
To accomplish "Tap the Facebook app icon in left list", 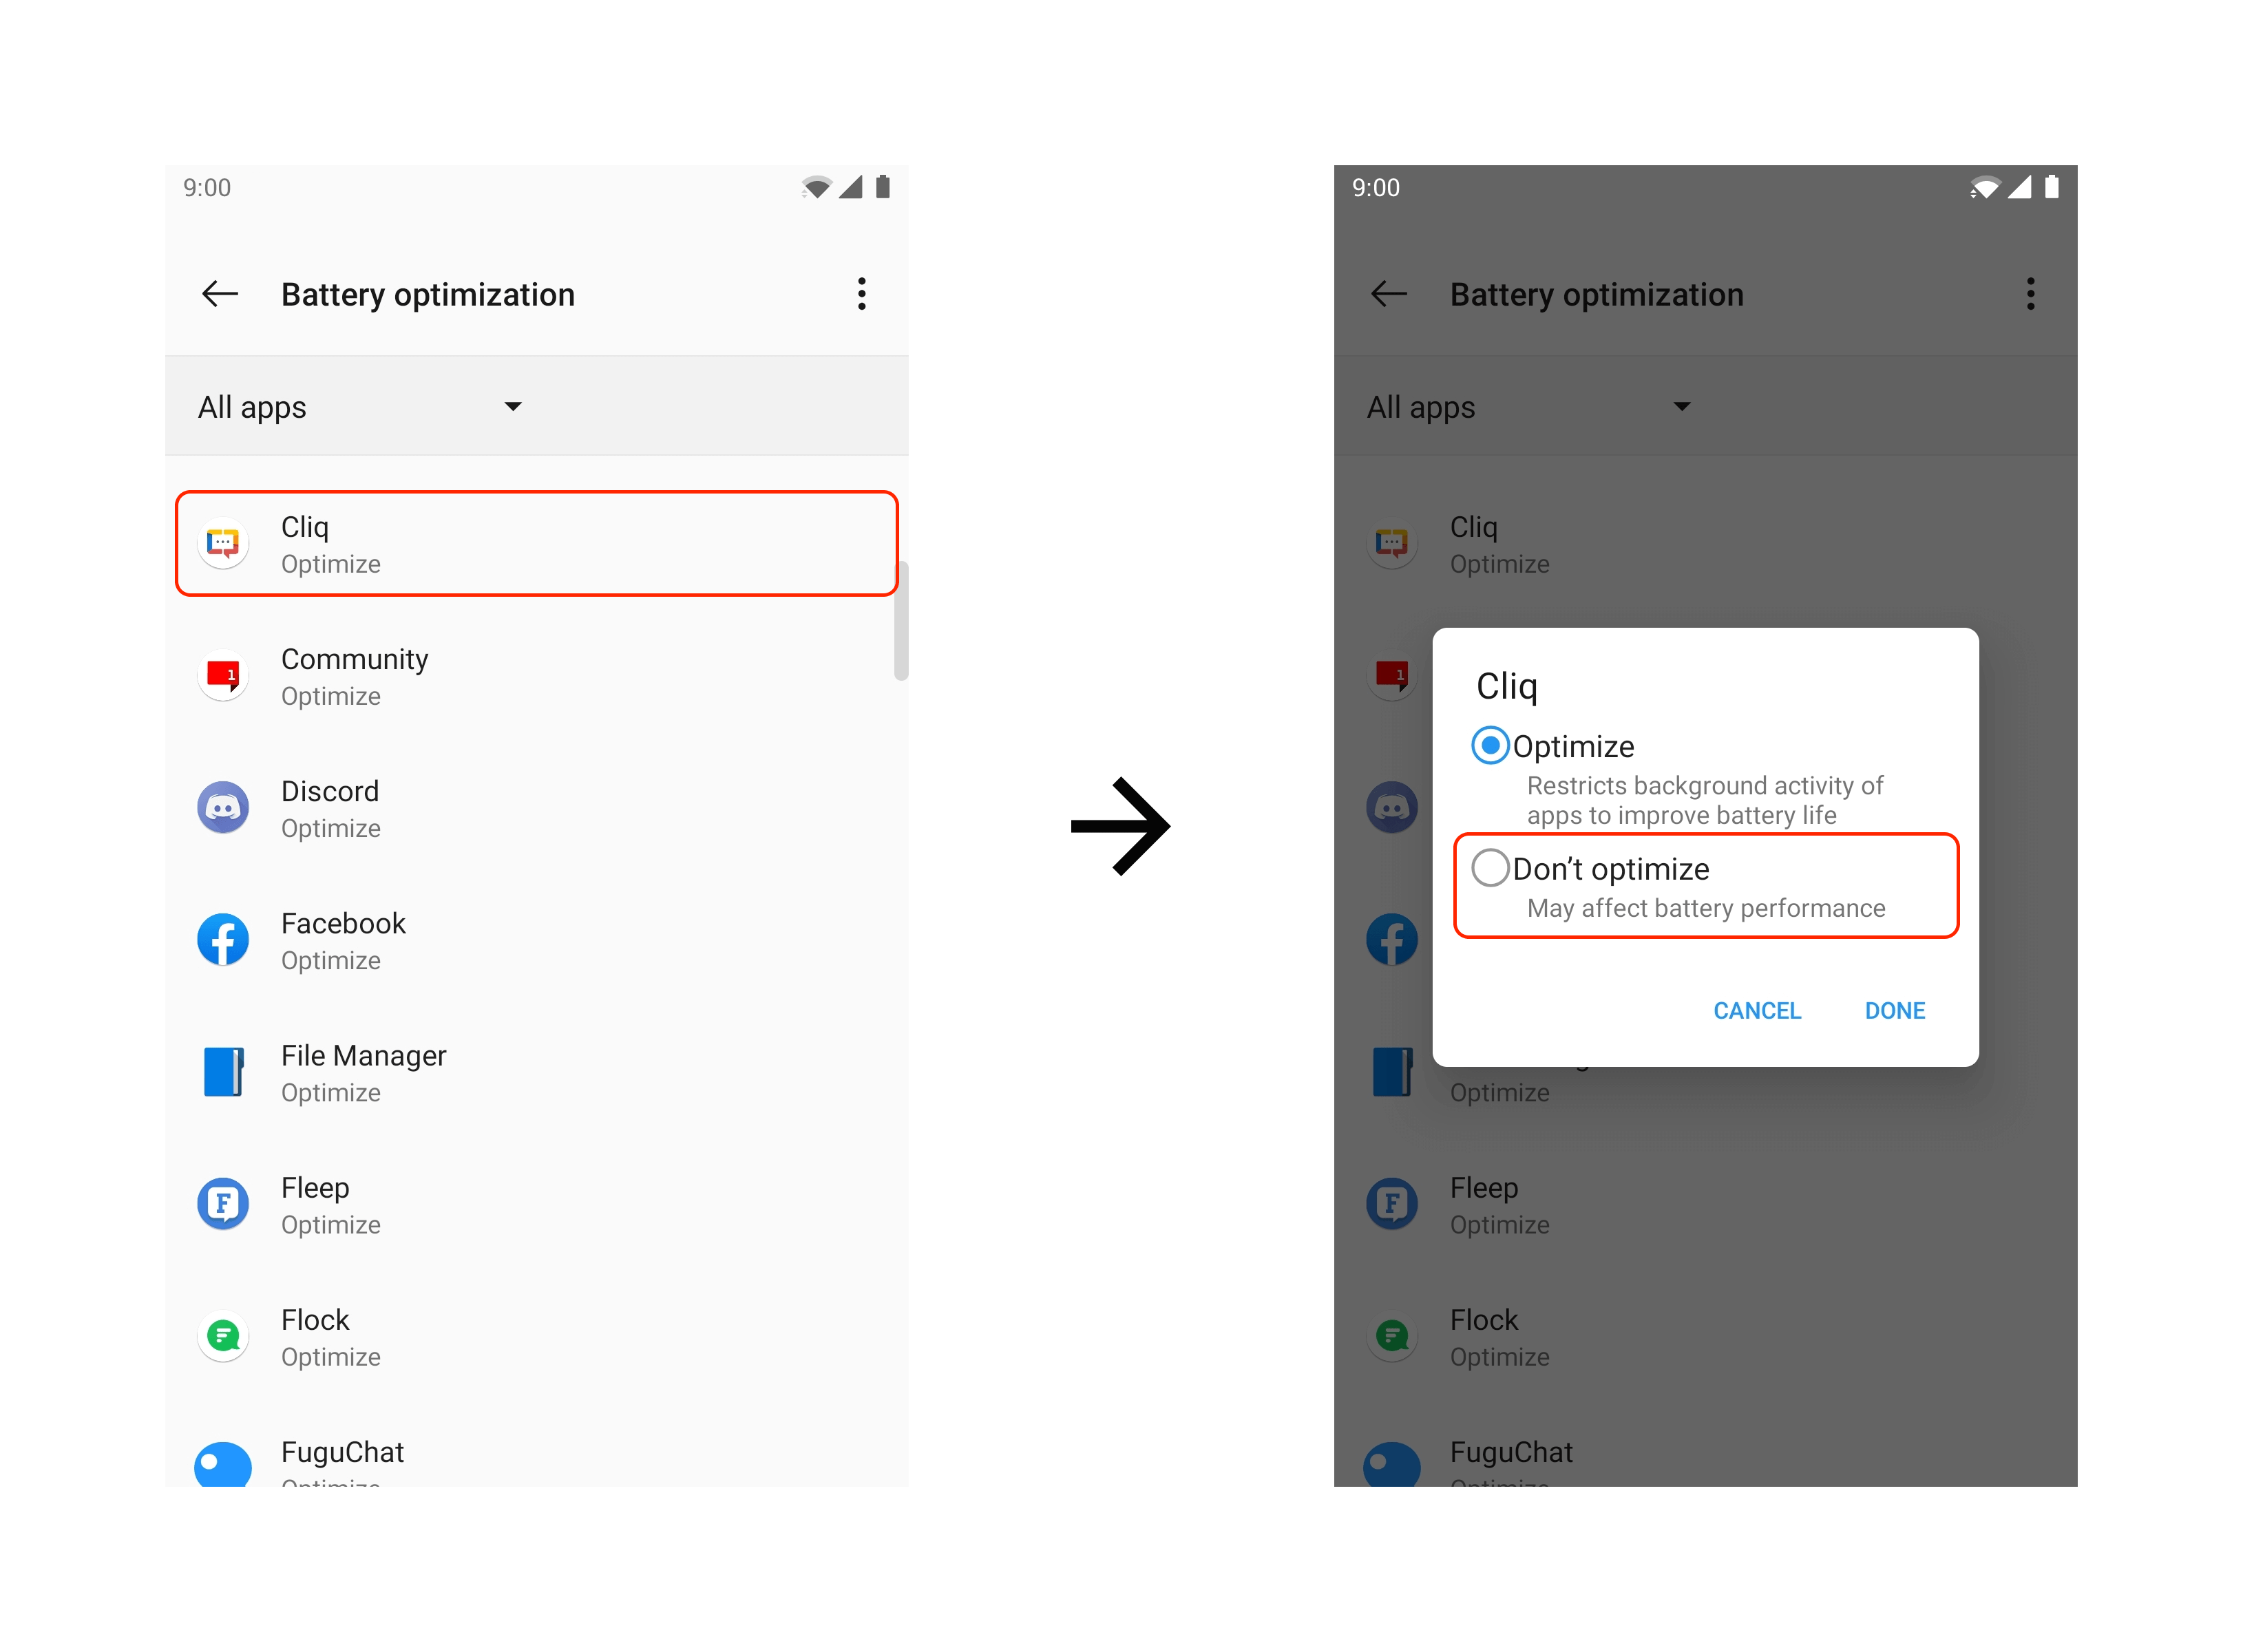I will click(223, 939).
